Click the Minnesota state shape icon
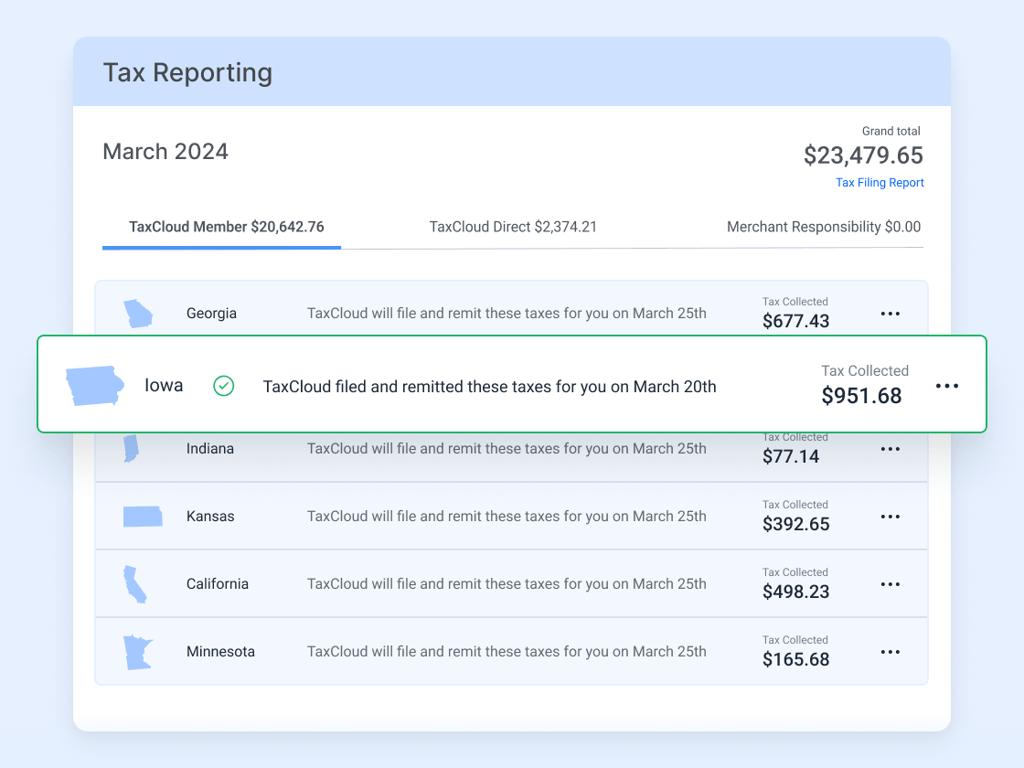 138,653
